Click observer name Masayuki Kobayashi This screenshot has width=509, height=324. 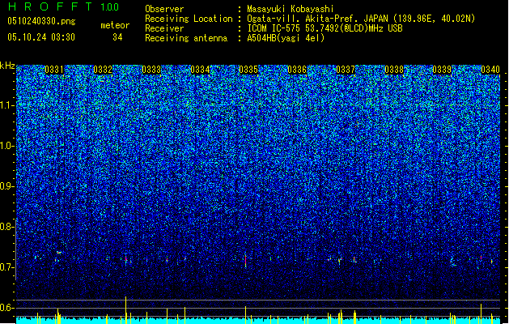[291, 9]
